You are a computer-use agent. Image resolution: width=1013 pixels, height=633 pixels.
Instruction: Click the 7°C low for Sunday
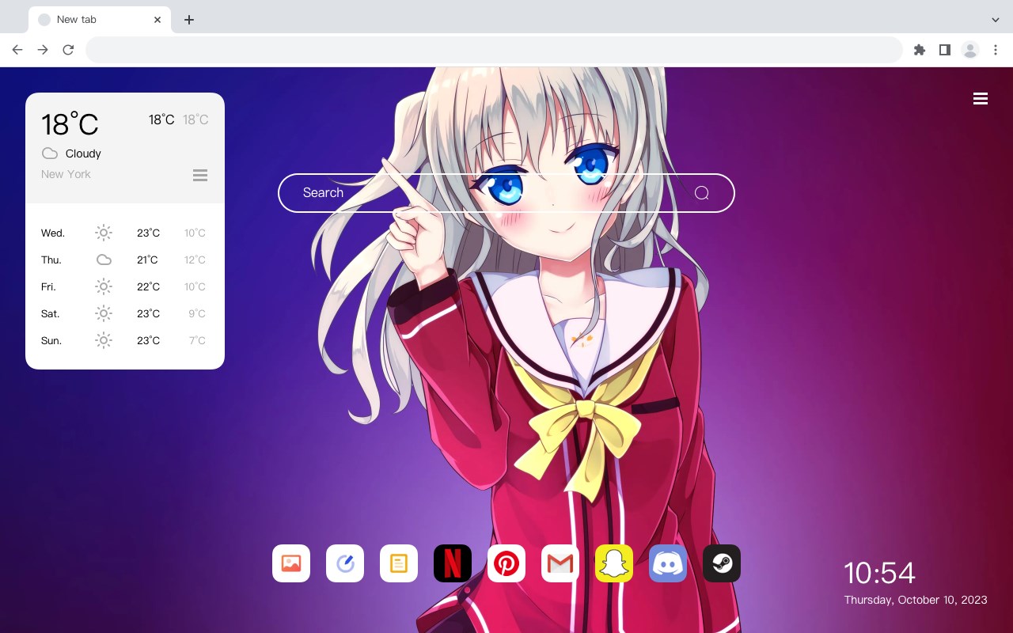point(197,341)
